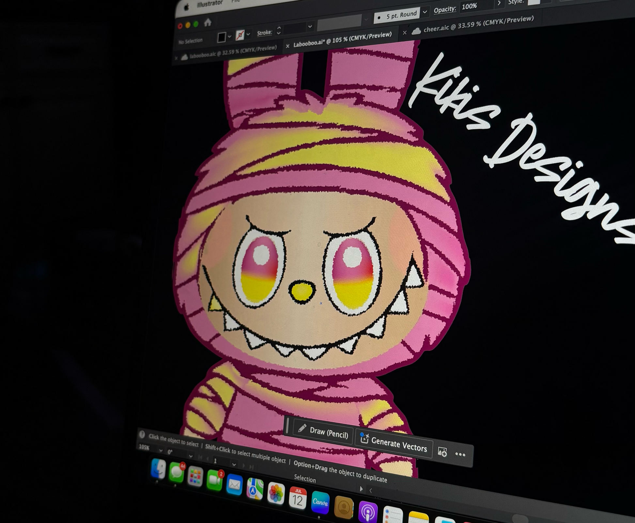Expand the zoom level dropdown
635x523 pixels.
[161, 450]
